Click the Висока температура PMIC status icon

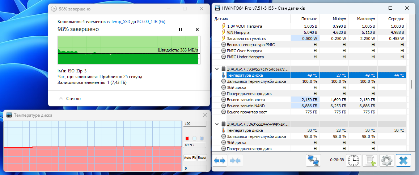223,44
